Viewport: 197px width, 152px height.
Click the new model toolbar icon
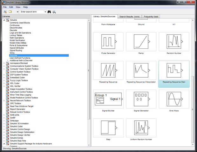pos(5,12)
